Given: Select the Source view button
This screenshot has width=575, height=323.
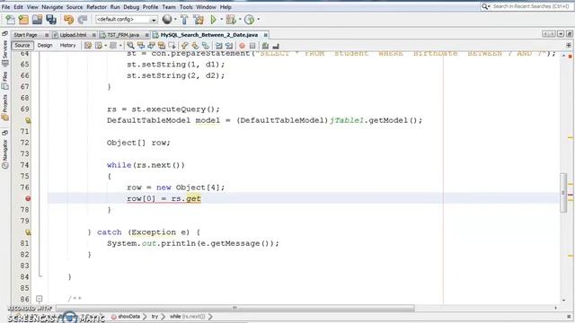Looking at the screenshot, I should pos(22,46).
